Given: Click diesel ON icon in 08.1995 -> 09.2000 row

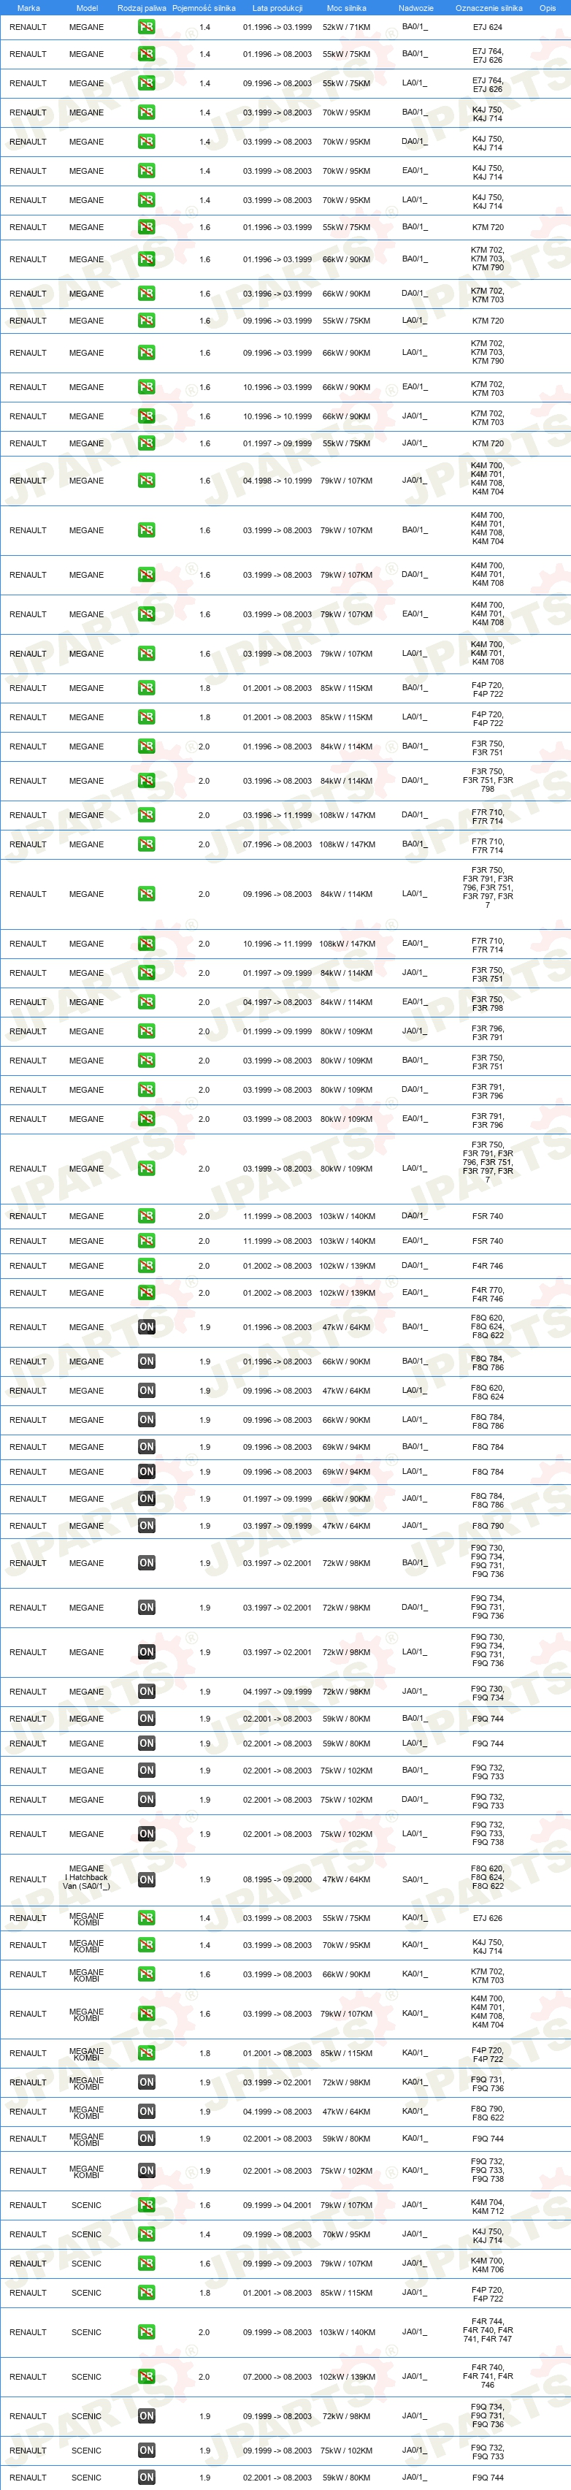Looking at the screenshot, I should [x=146, y=1880].
